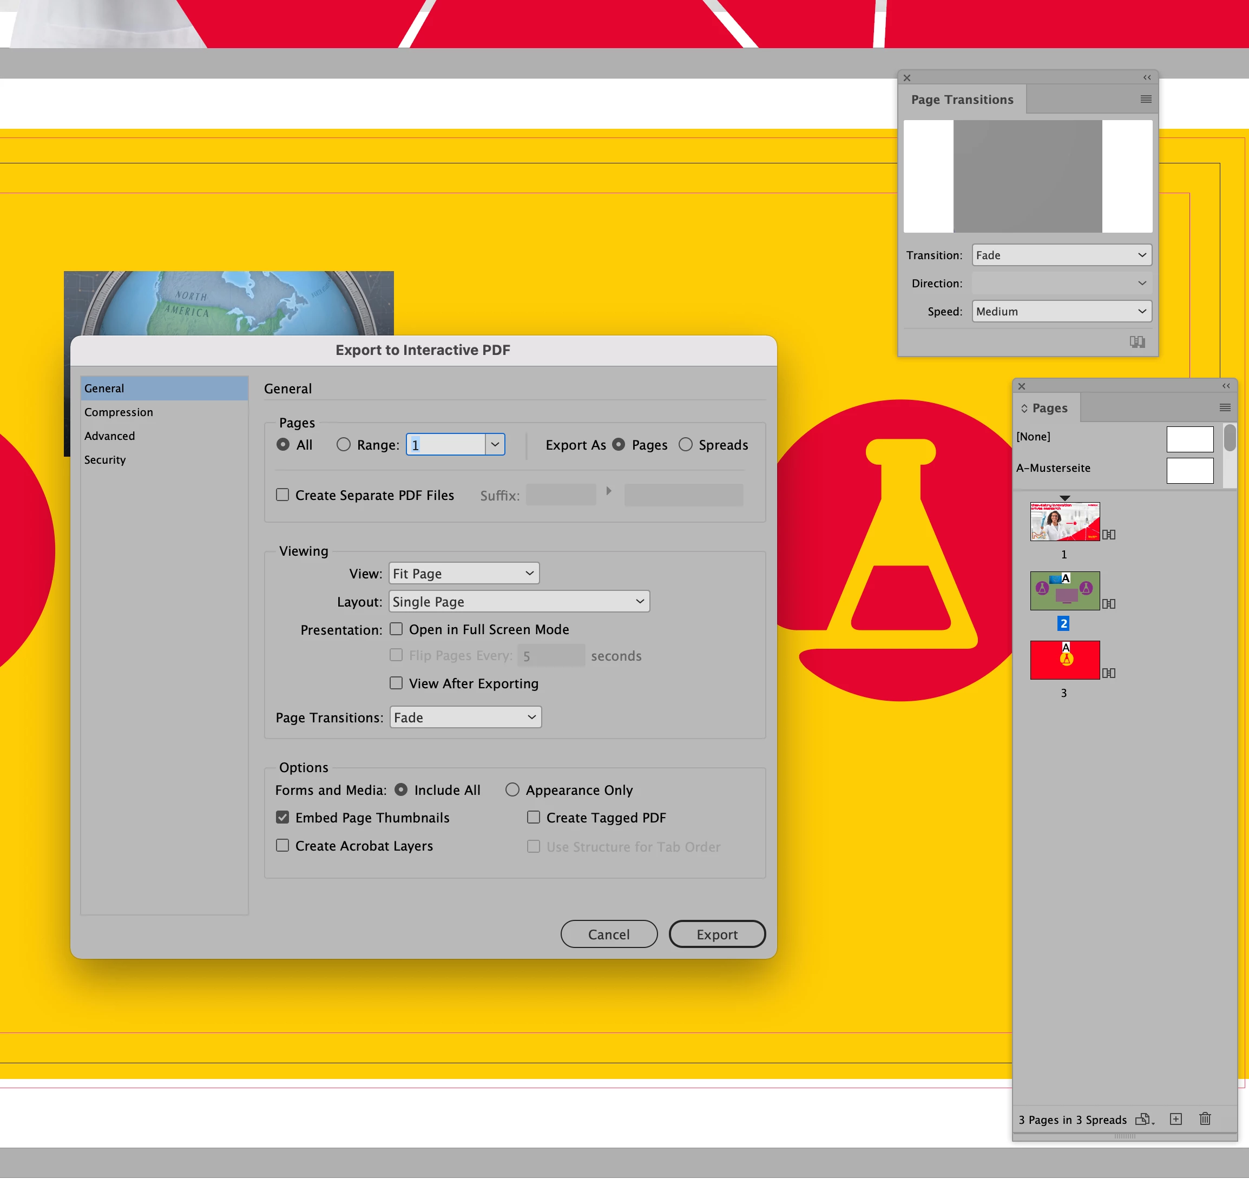Open the View dropdown showing Fit Page
This screenshot has height=1185, width=1249.
coord(464,574)
